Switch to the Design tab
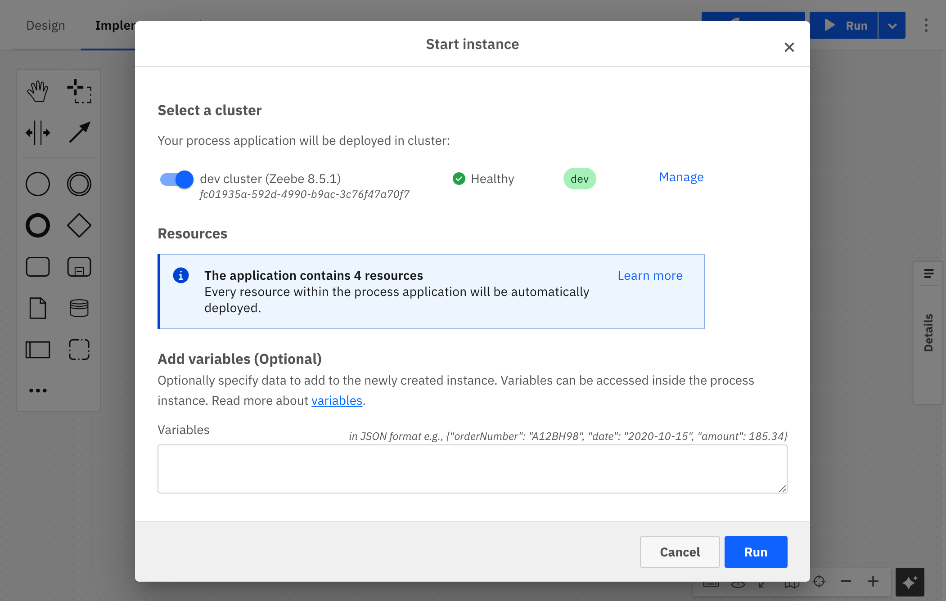This screenshot has height=601, width=946. point(45,25)
